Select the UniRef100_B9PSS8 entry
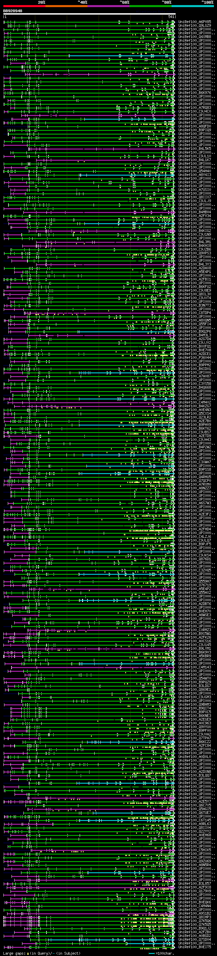The height and width of the screenshot is (956, 217). (195, 469)
